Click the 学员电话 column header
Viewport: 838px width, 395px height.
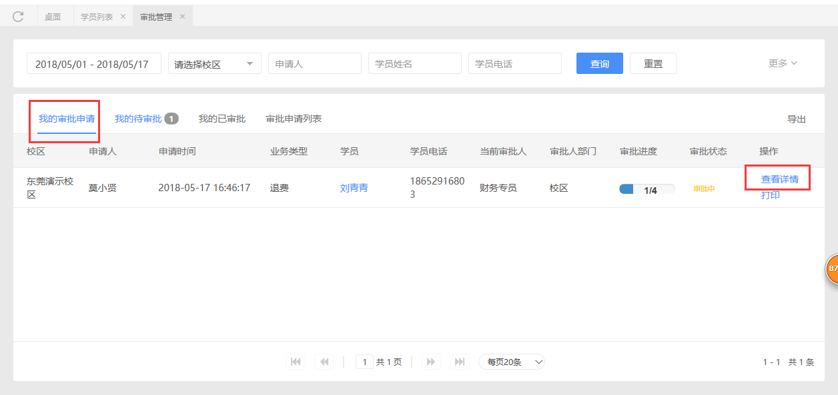click(429, 151)
